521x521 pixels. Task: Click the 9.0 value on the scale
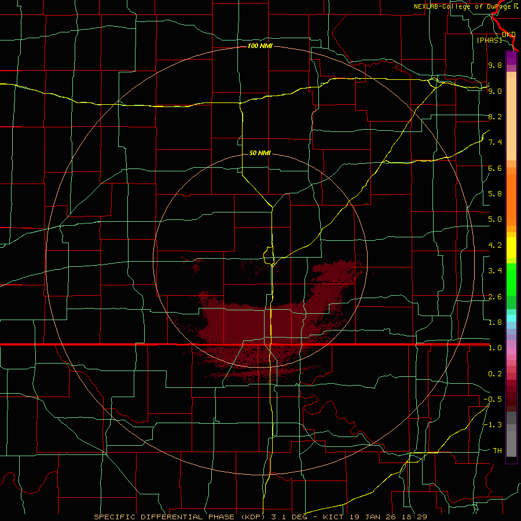495,91
